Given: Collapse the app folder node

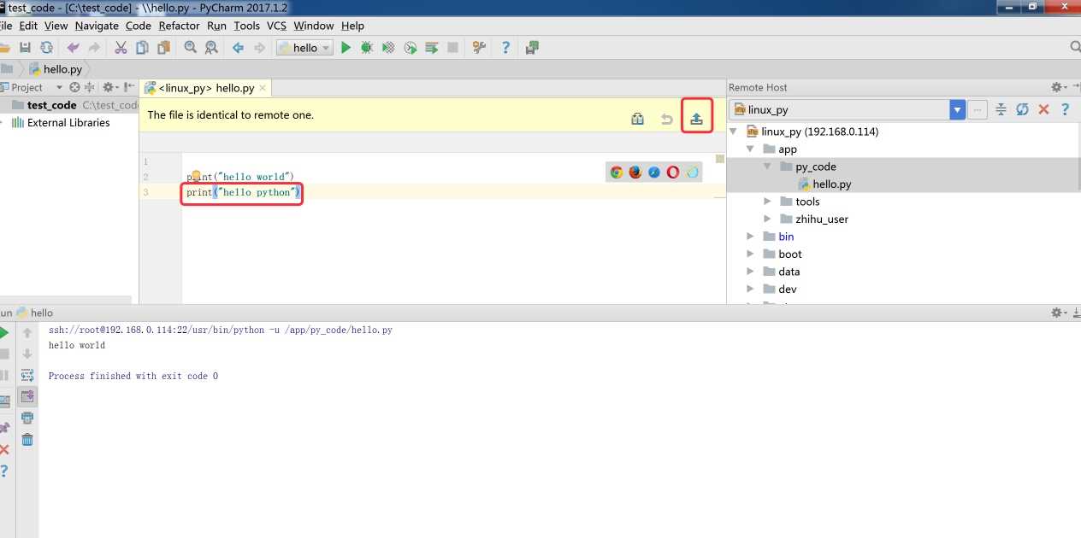Looking at the screenshot, I should (x=750, y=149).
